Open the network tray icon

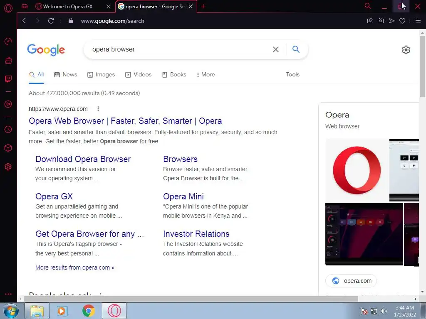pyautogui.click(x=374, y=311)
